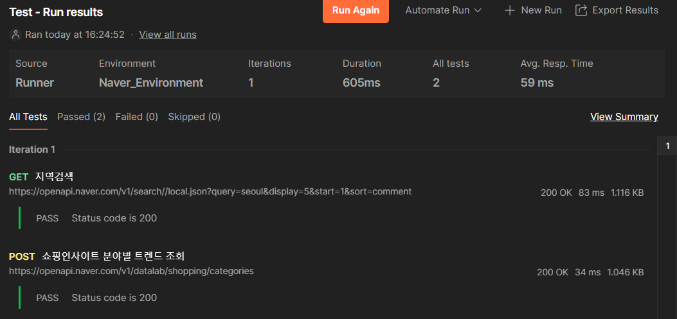Click the PASS result under the GET request
This screenshot has width=677, height=319.
pyautogui.click(x=48, y=218)
